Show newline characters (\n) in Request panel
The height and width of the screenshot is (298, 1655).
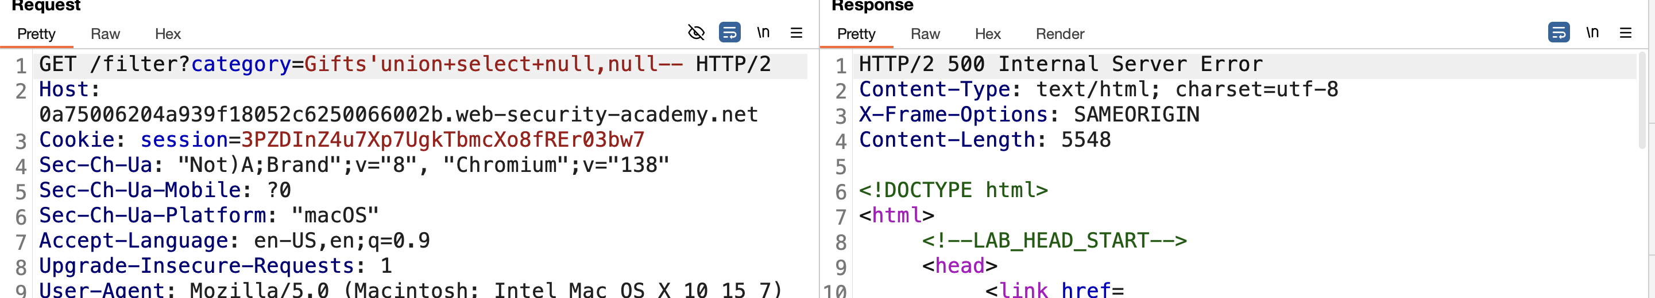tap(763, 33)
